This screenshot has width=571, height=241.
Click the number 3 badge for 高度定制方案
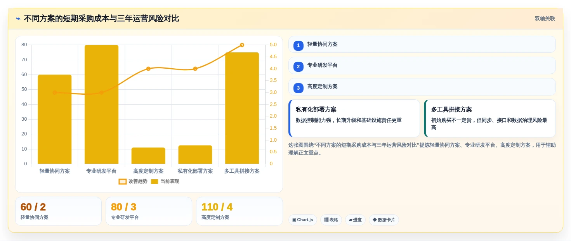click(x=298, y=88)
